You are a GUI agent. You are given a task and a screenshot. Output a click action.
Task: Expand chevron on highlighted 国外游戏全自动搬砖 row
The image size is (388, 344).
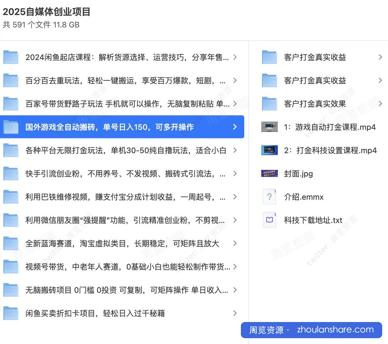pyautogui.click(x=235, y=127)
